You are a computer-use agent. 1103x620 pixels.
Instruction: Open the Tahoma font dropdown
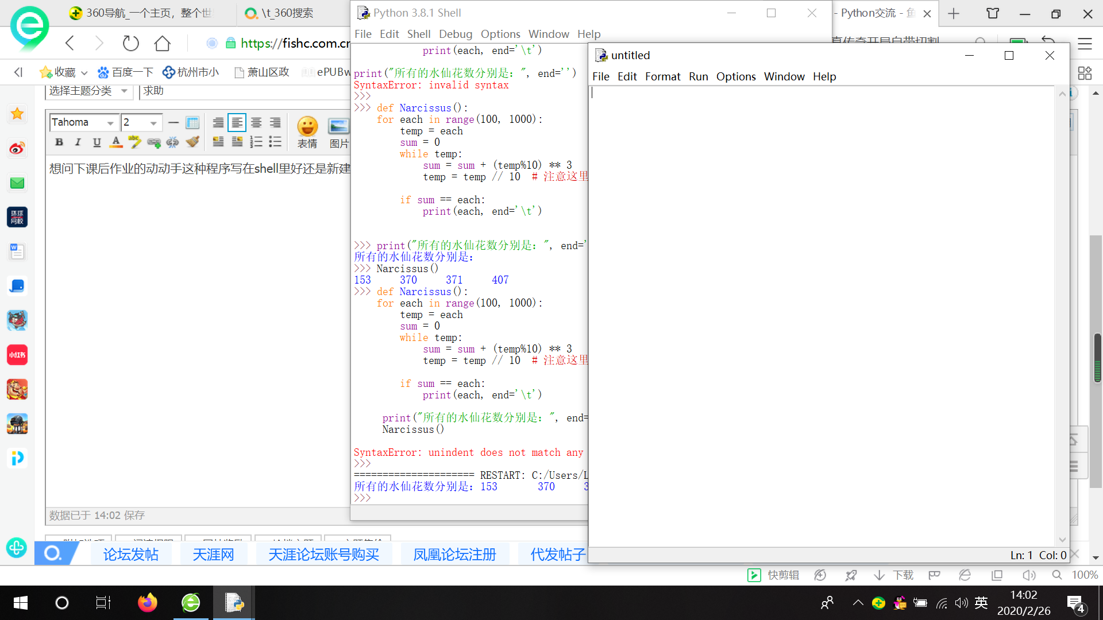pyautogui.click(x=110, y=122)
